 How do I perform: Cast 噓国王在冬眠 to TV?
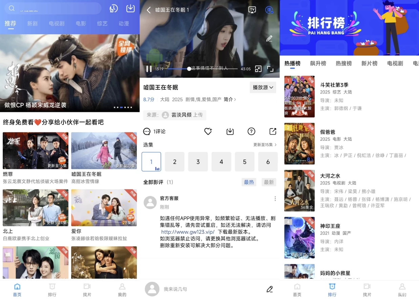coord(252,10)
